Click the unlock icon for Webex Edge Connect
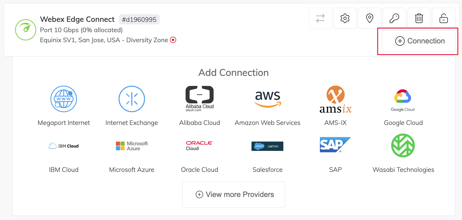The width and height of the screenshot is (462, 220). coord(443,18)
